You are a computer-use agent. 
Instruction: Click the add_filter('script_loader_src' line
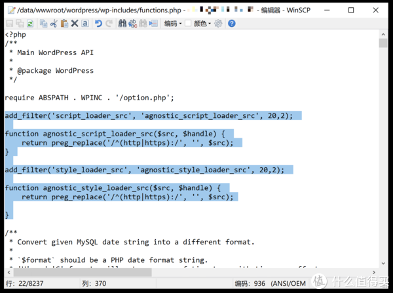(149, 115)
